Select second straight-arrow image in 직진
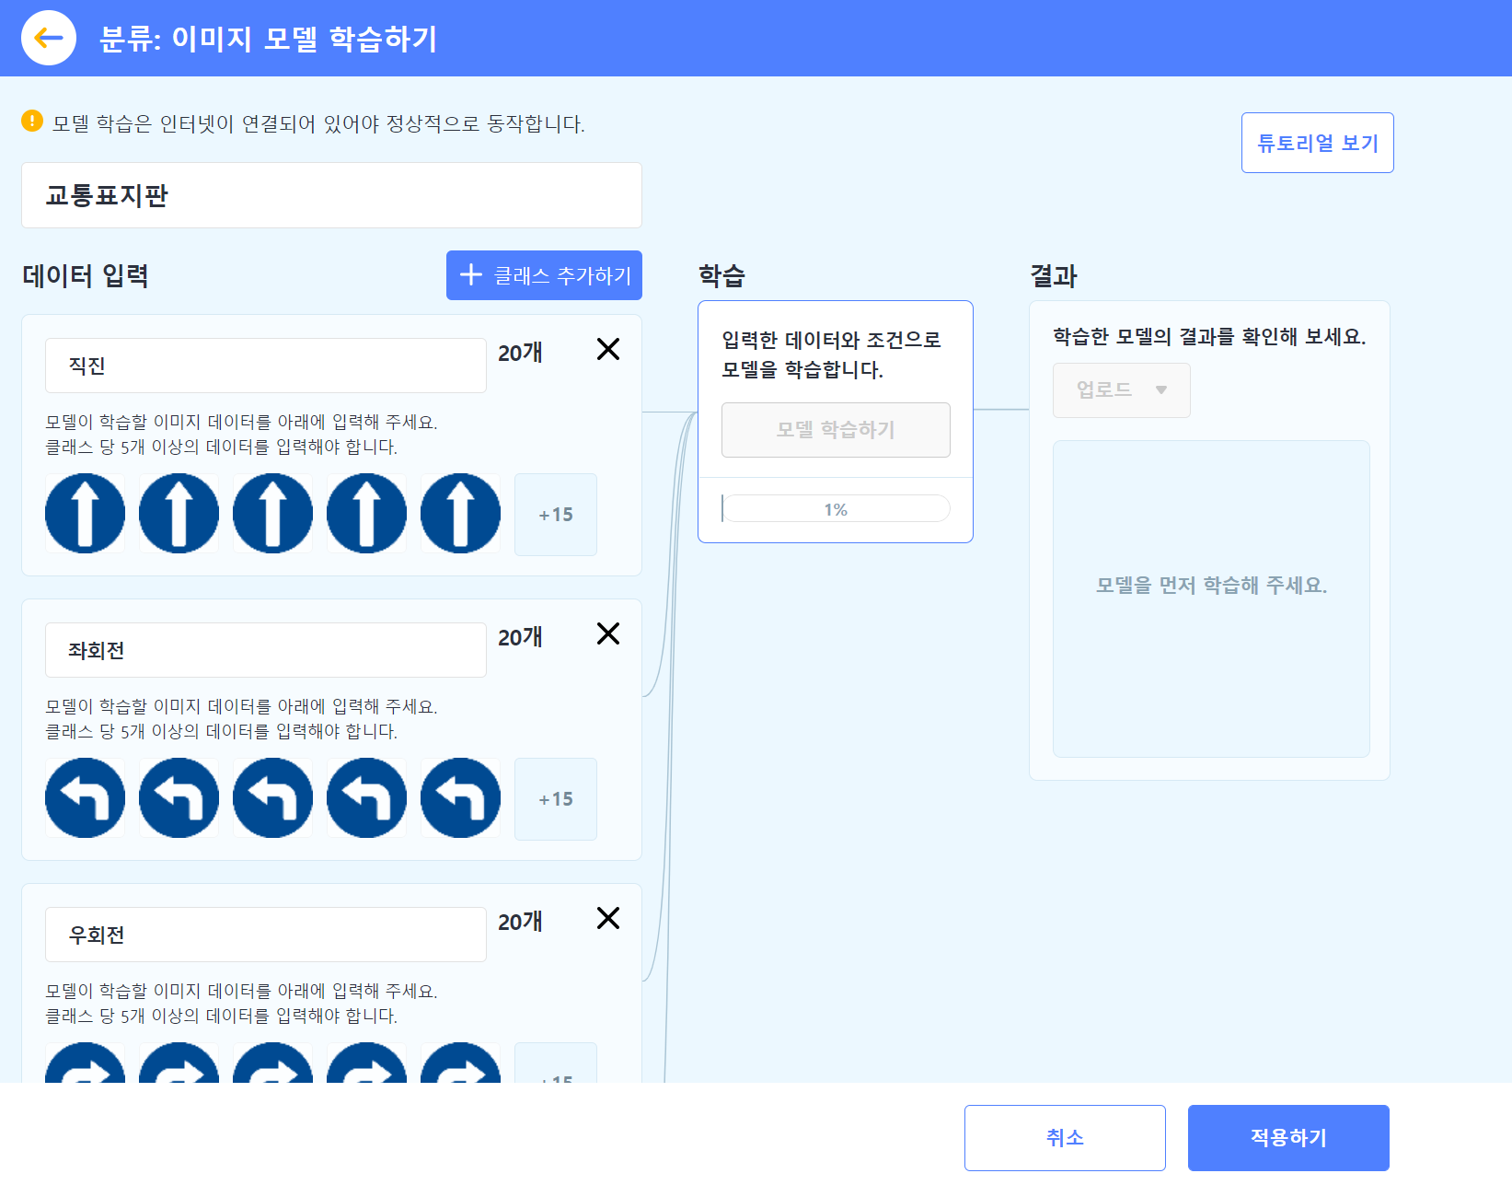The width and height of the screenshot is (1512, 1185). coord(179,514)
